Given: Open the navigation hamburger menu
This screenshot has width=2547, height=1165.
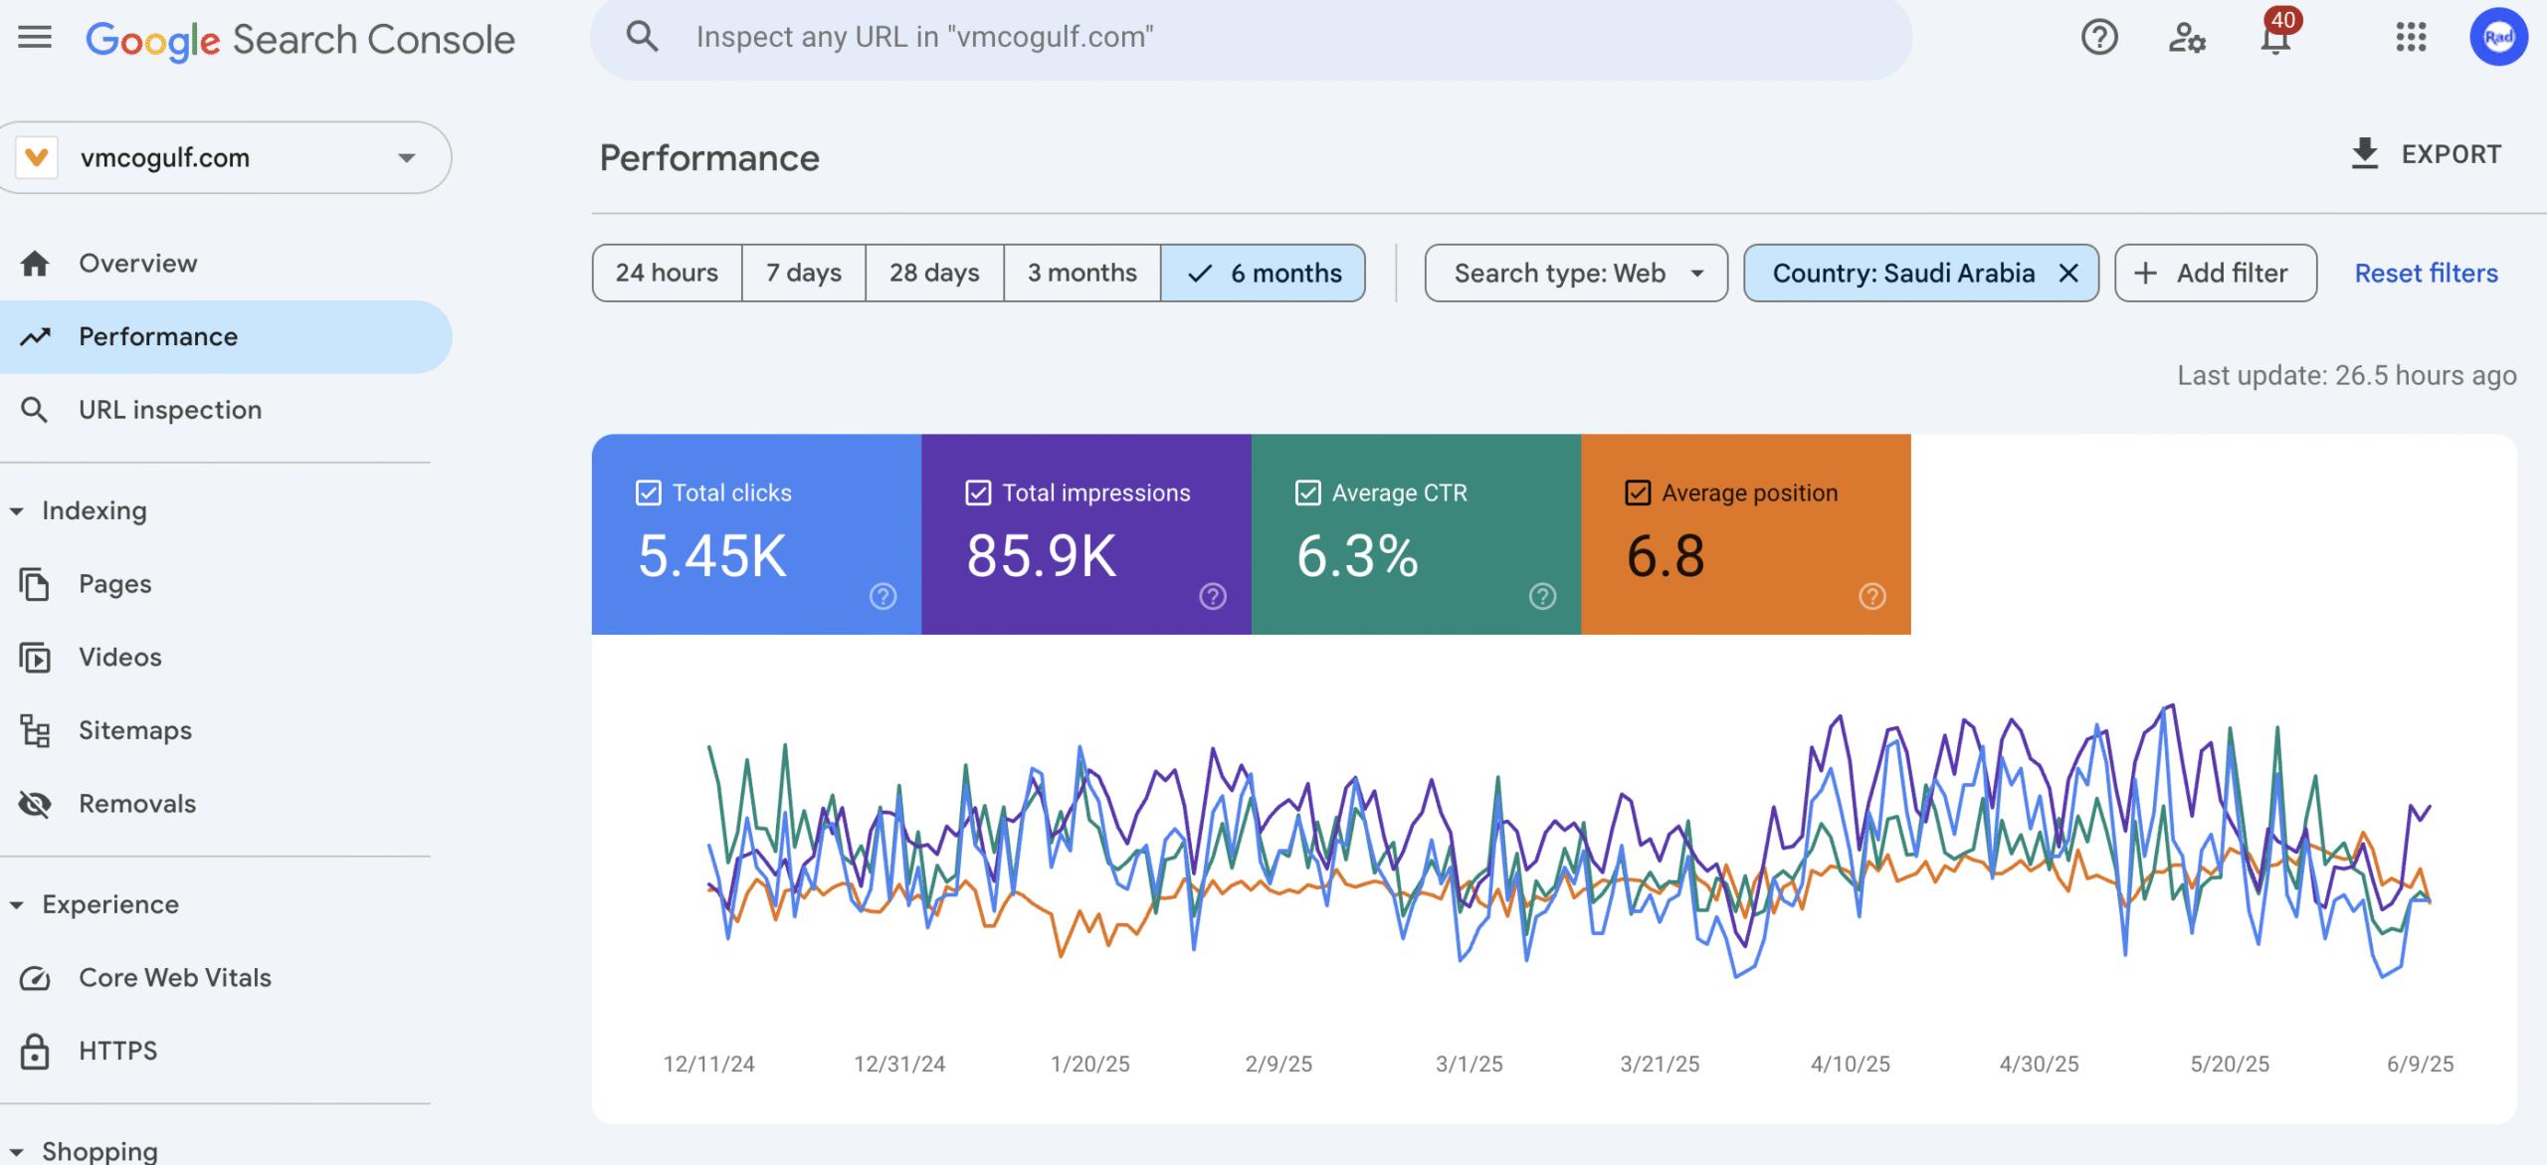Looking at the screenshot, I should [x=35, y=37].
